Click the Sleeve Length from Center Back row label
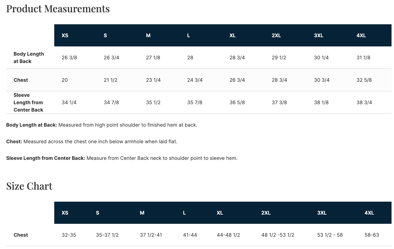This screenshot has width=394, height=249. (28, 102)
